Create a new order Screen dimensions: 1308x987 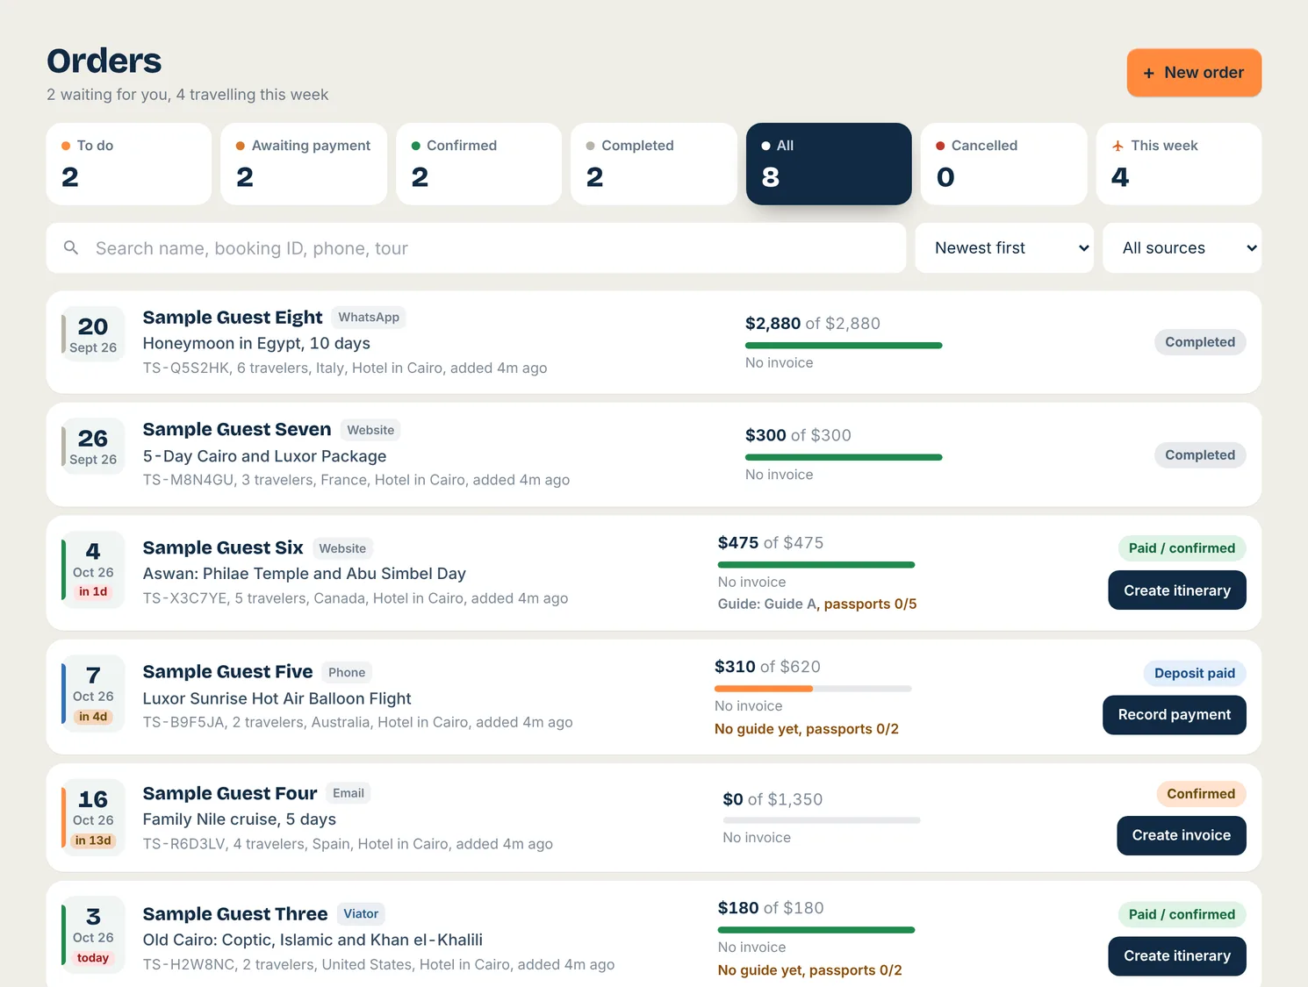coord(1194,73)
